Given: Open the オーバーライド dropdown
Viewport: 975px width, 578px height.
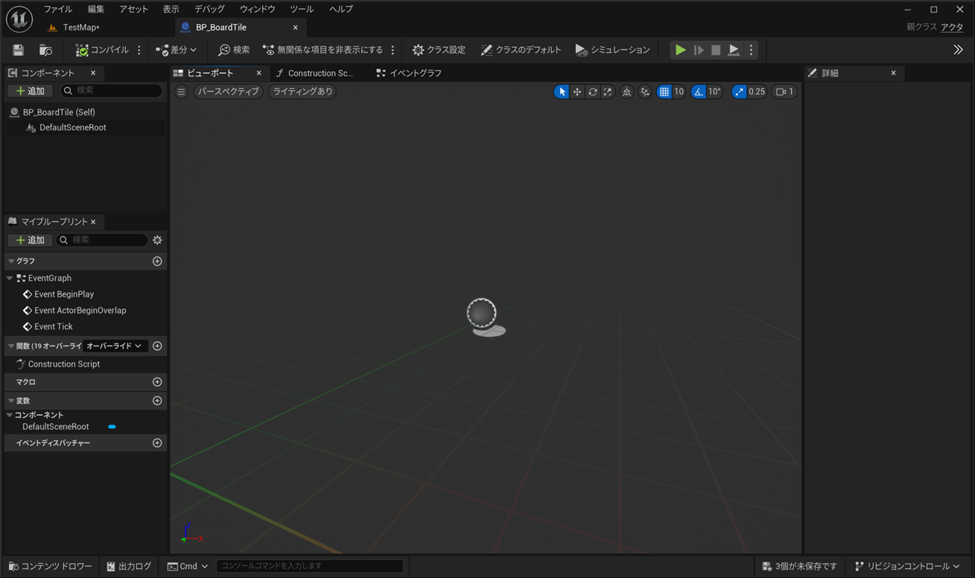Looking at the screenshot, I should (x=114, y=346).
